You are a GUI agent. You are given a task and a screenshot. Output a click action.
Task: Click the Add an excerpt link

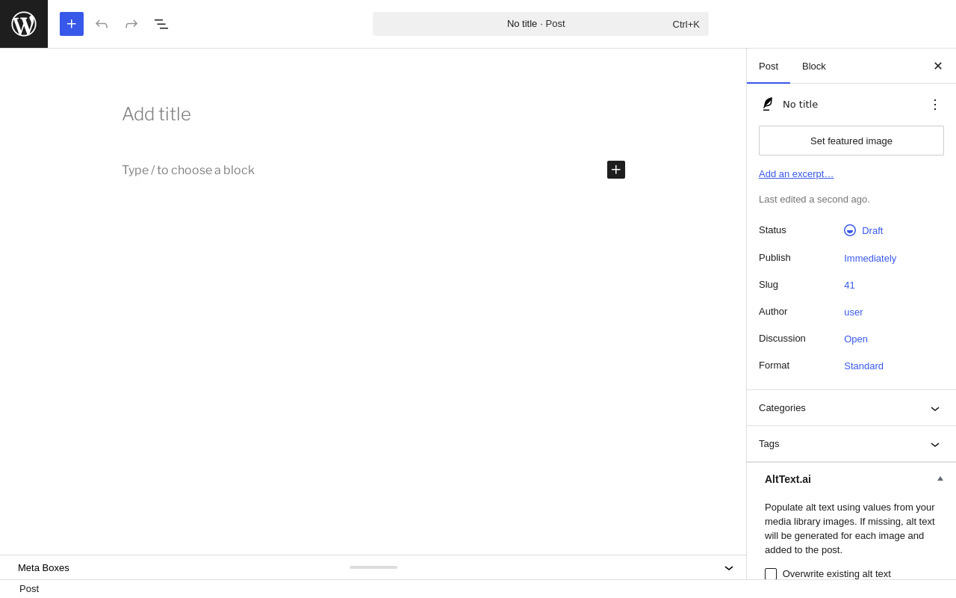pos(796,174)
